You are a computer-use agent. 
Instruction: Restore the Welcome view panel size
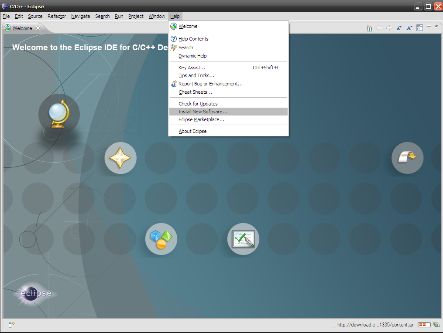[x=436, y=26]
